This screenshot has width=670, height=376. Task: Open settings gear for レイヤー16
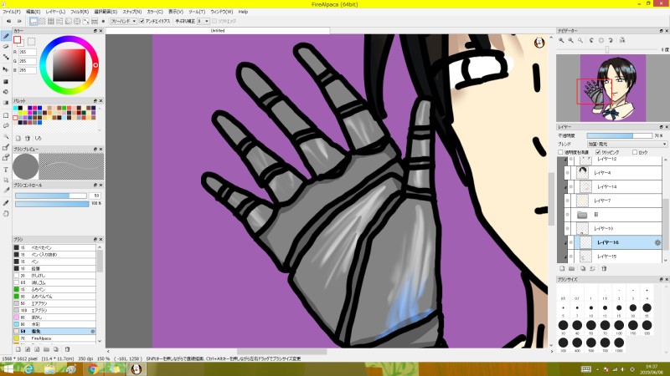tap(657, 242)
